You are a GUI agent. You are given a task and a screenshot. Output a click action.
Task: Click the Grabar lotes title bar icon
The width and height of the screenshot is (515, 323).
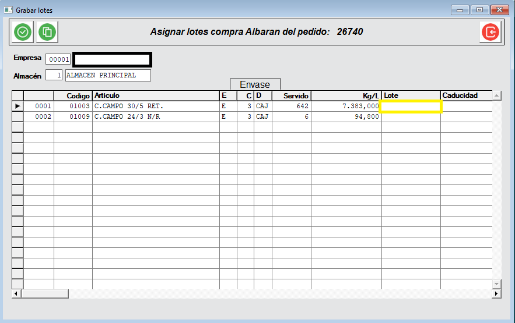tap(8, 10)
